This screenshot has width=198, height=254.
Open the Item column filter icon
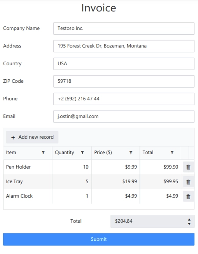tap(43, 153)
